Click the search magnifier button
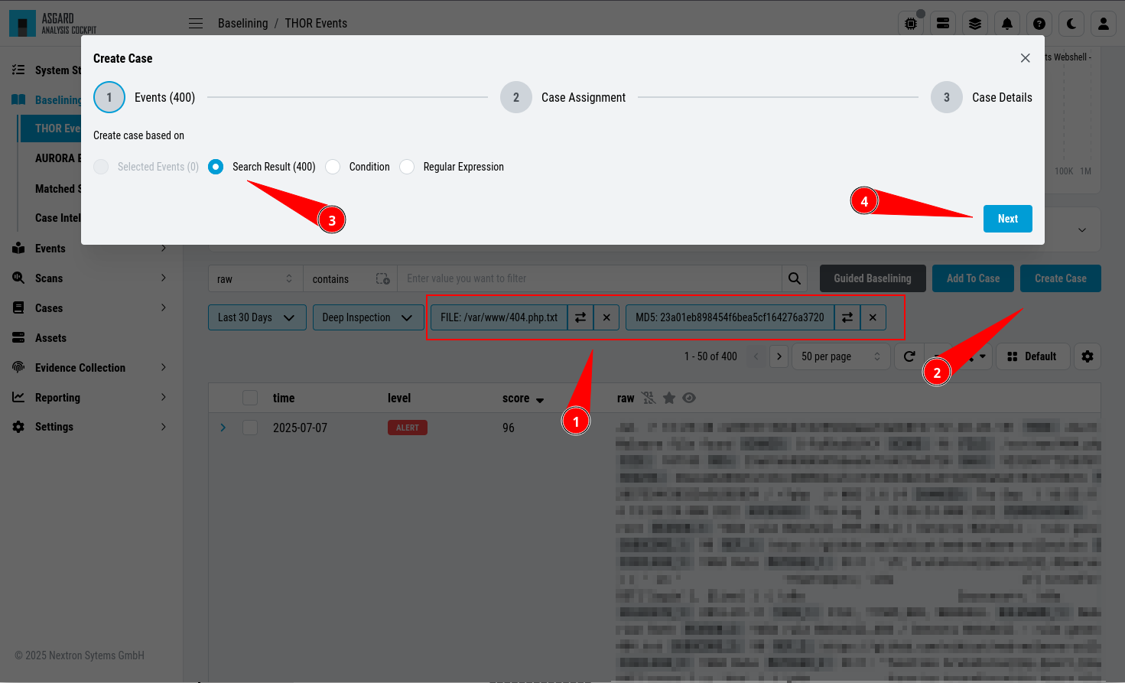 coord(795,278)
